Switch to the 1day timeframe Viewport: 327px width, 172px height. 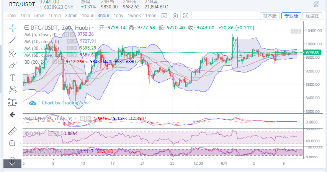click(x=118, y=16)
